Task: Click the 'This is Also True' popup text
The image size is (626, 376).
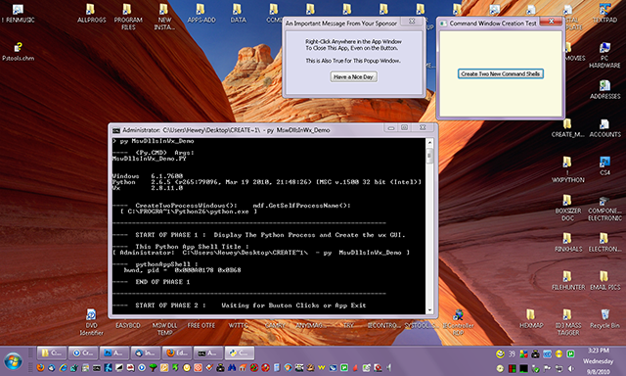Action: pyautogui.click(x=353, y=61)
